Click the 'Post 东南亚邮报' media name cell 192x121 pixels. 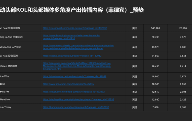20,28
